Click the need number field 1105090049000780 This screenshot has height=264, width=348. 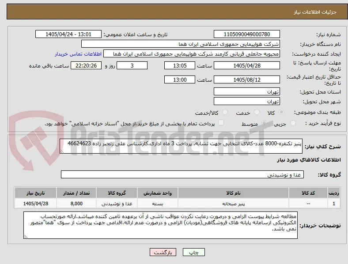247,34
